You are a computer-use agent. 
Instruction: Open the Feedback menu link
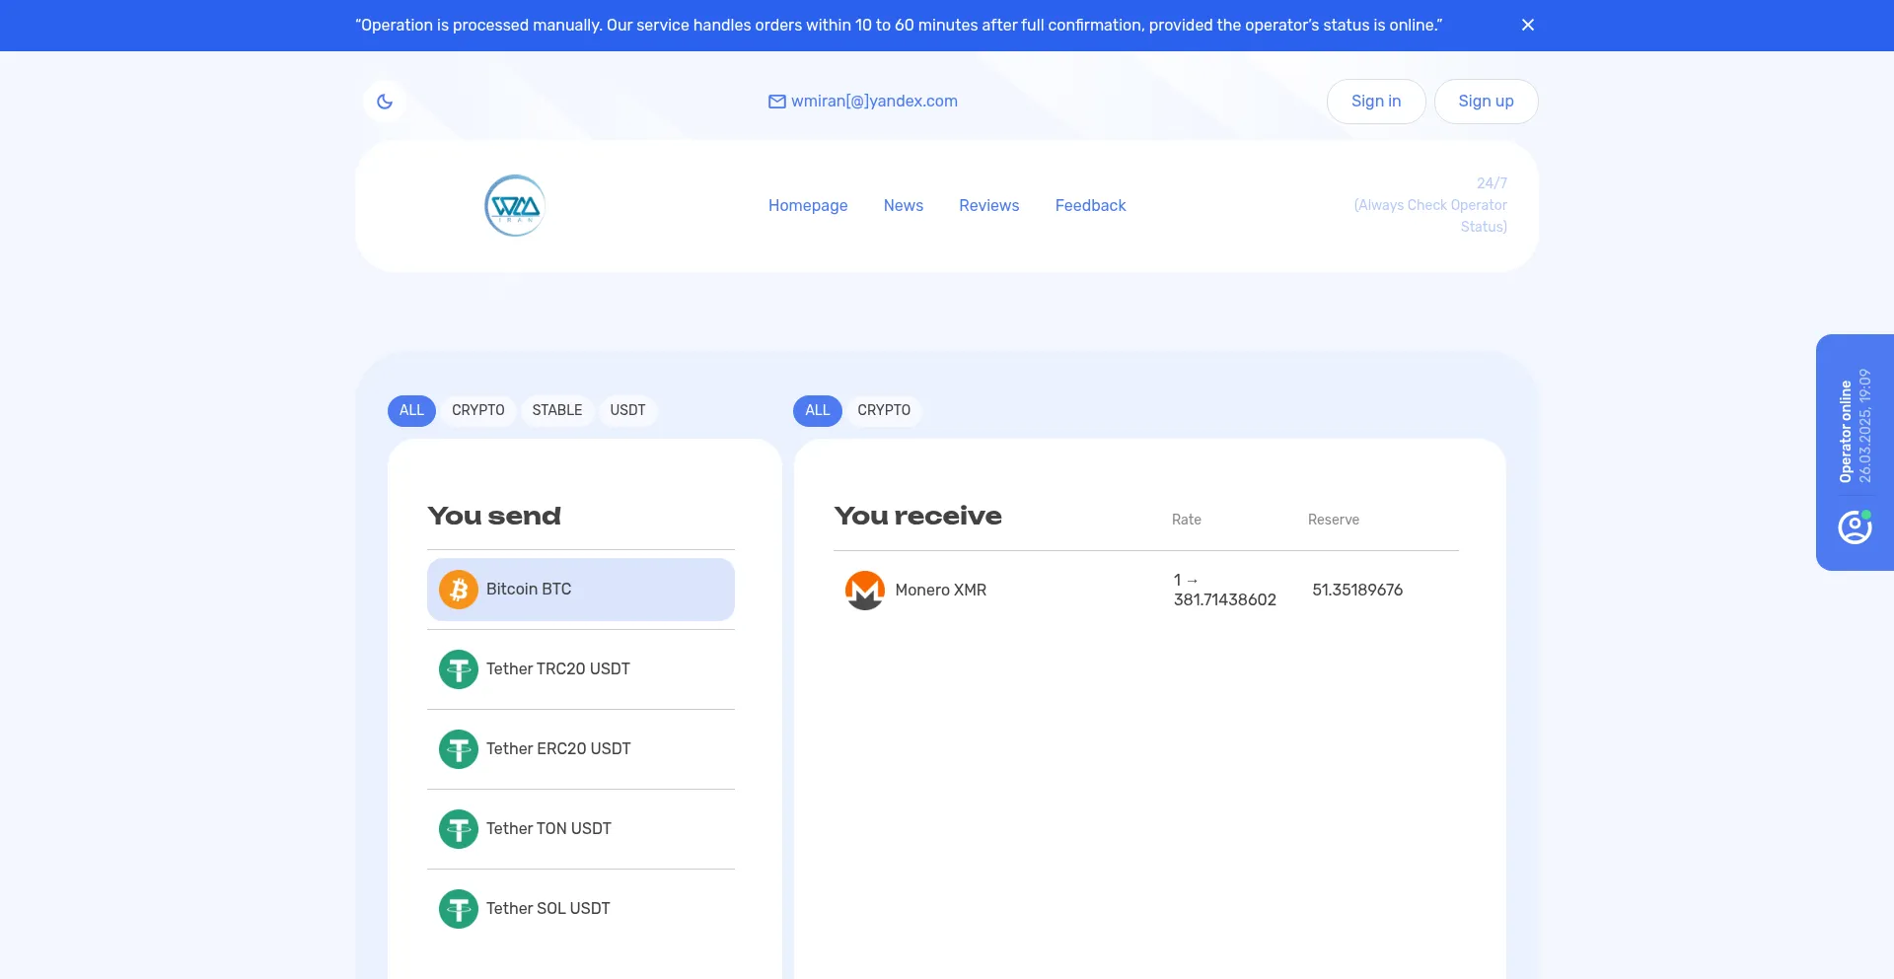point(1090,206)
